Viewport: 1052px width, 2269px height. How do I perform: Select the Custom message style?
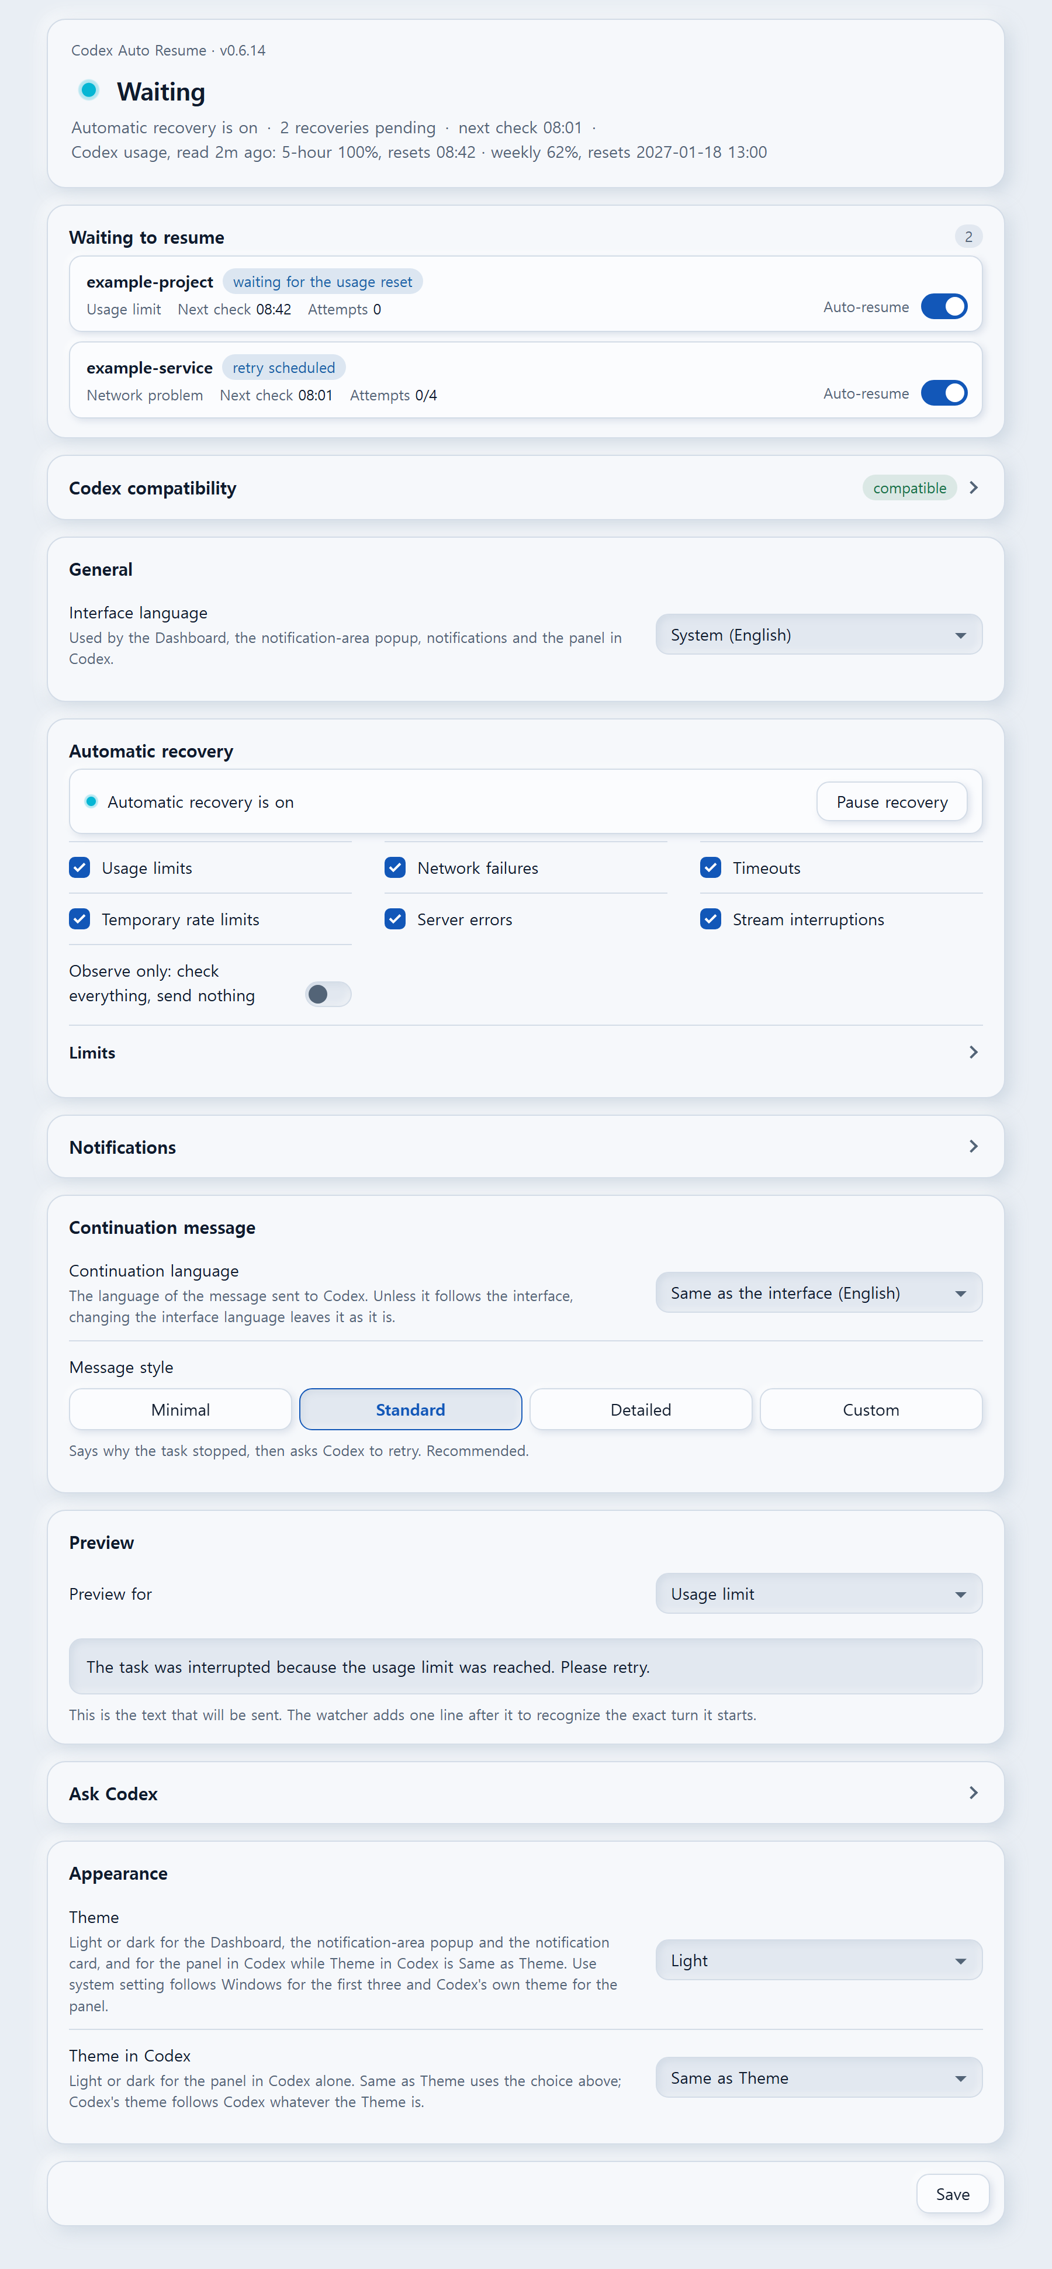tap(871, 1410)
